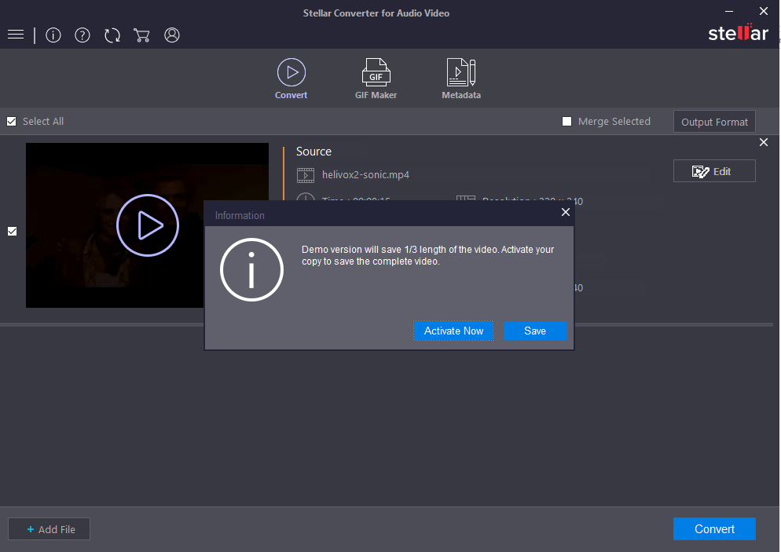Click the helivox2-sonic.mp4 file name
781x552 pixels.
pyautogui.click(x=365, y=175)
